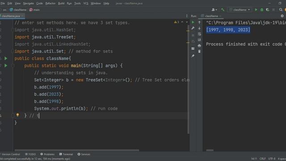The height and width of the screenshot is (161, 286).
Task: Click the Restore Layout icon in Run panel
Action: 193,49
